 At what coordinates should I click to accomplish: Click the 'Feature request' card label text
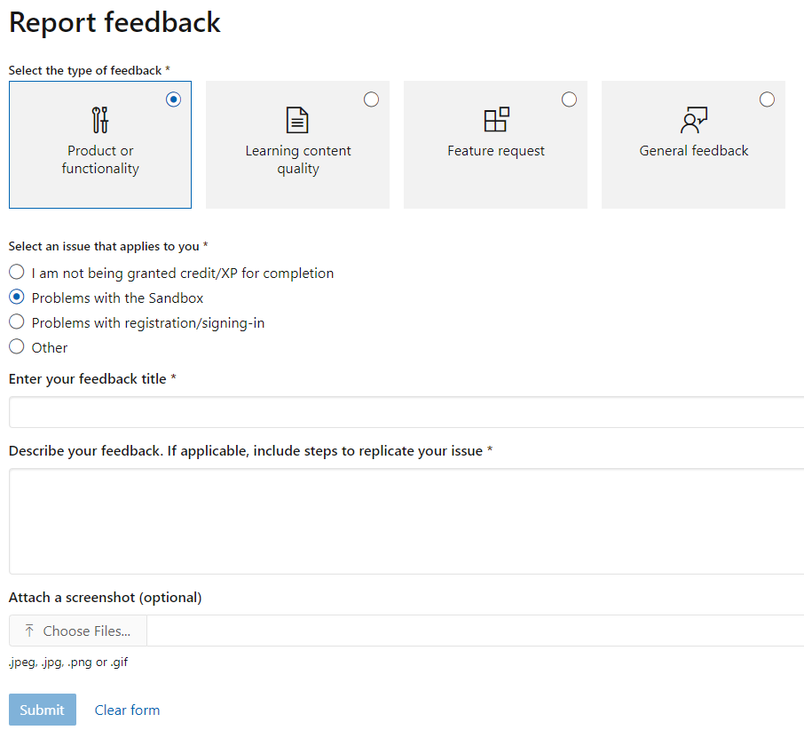point(496,151)
